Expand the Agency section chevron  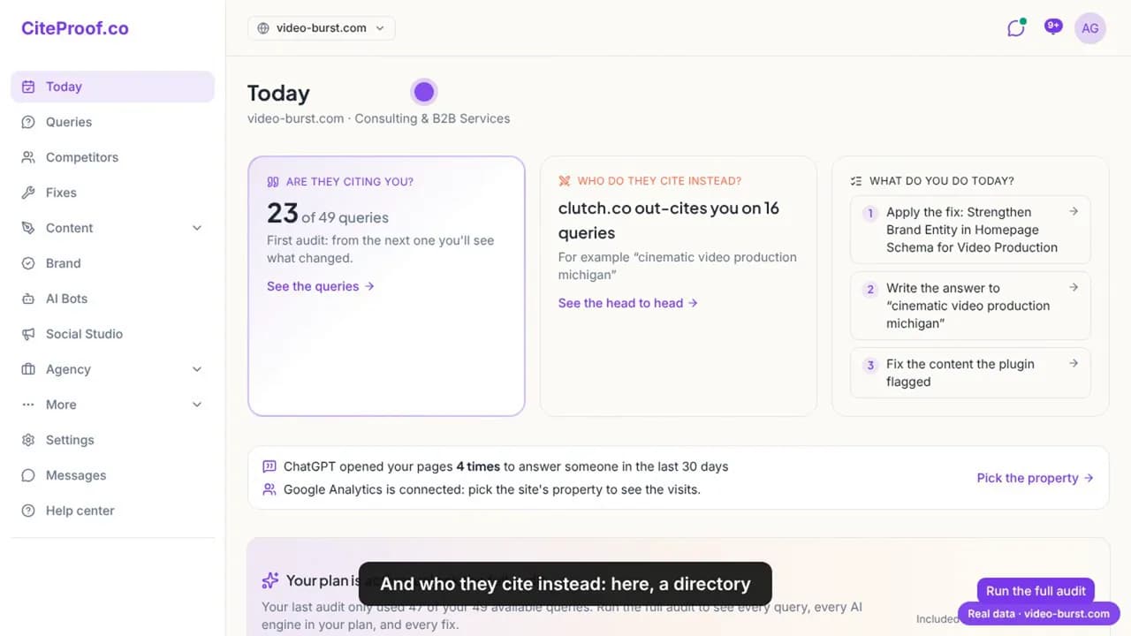coord(197,369)
